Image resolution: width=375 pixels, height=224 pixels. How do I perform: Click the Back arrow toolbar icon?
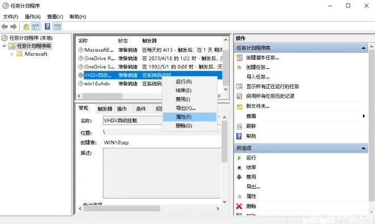coord(5,27)
